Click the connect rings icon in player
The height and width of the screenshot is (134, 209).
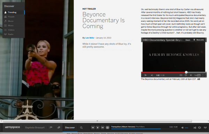107,127
